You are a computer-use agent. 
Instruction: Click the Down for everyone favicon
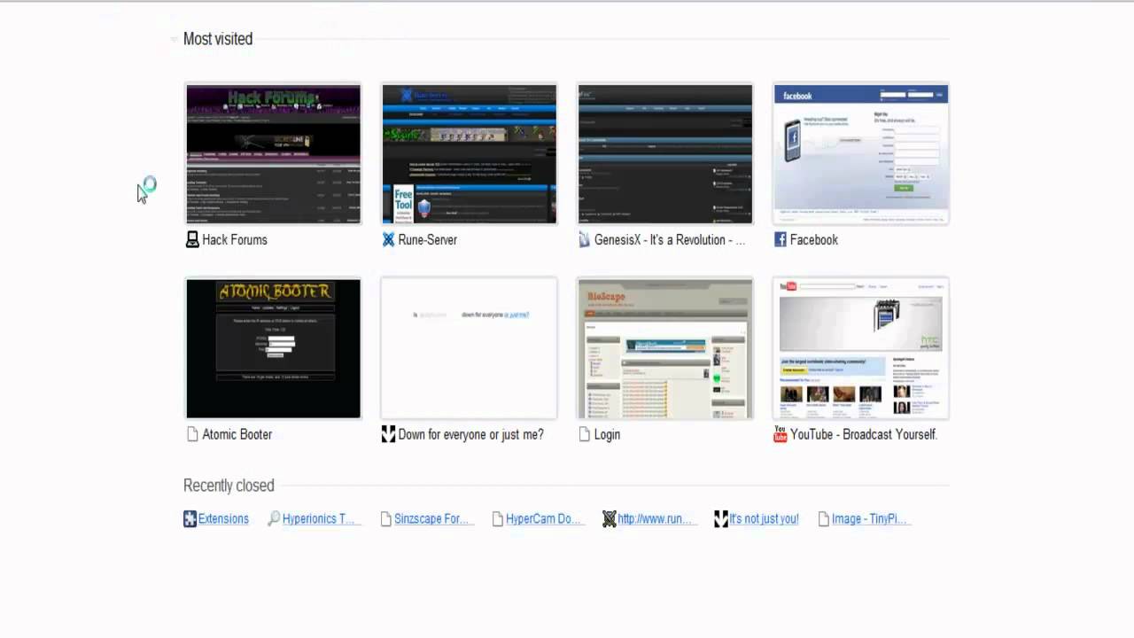(x=388, y=434)
